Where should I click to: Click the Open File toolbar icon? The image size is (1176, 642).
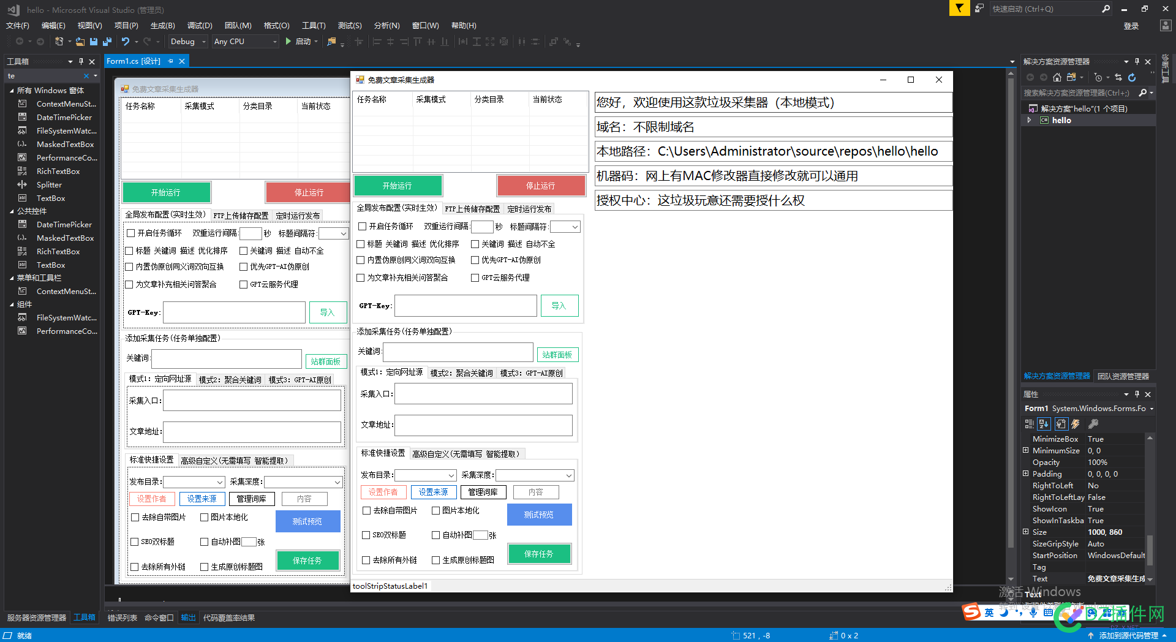coord(80,42)
